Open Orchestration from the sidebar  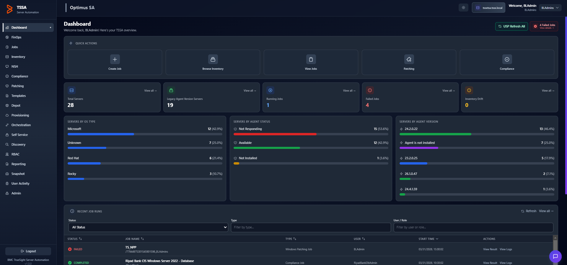28,125
